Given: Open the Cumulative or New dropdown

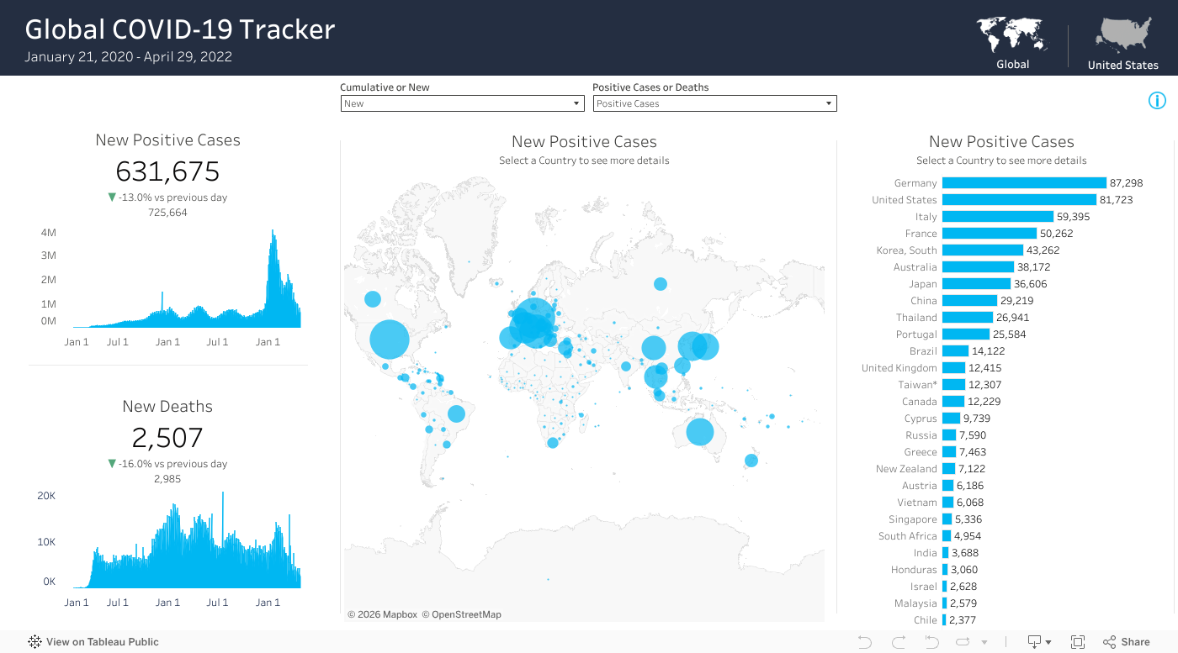Looking at the screenshot, I should (x=462, y=103).
